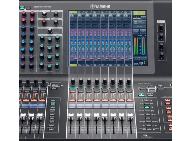Toggle the MIX17-24/MATRIX key at top left

pyautogui.click(x=28, y=8)
